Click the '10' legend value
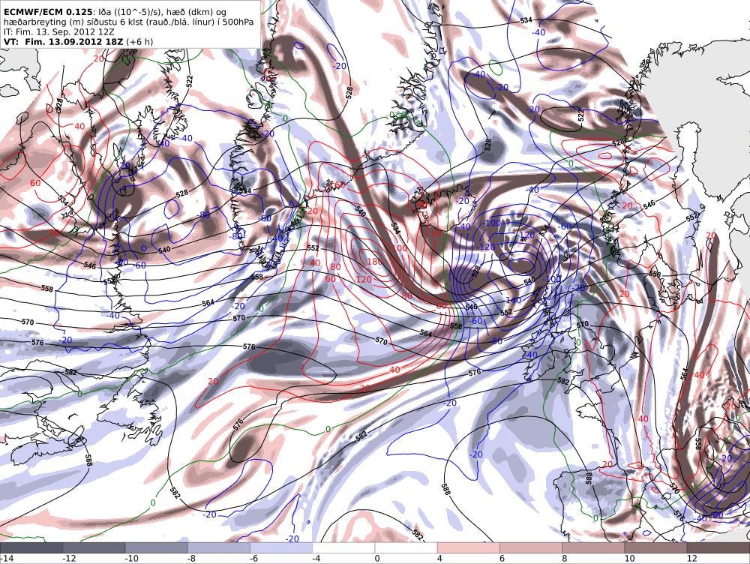The image size is (750, 564). (x=629, y=558)
